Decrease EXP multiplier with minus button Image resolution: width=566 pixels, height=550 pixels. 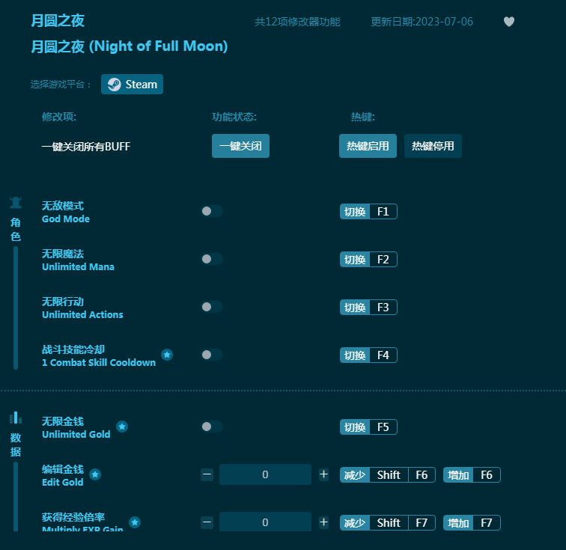point(207,522)
